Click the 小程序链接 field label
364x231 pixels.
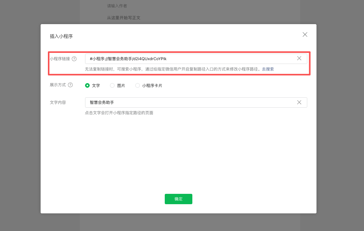[x=60, y=59]
